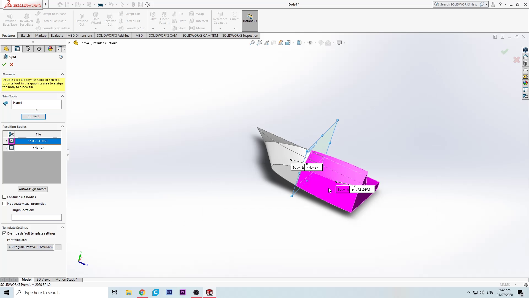Viewport: 529px width, 298px height.
Task: Open the MBD Dimensions tab
Action: coord(80,36)
